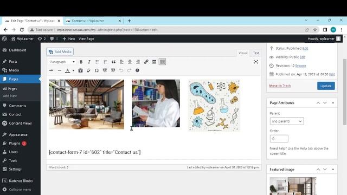Viewport: 347px width, 195px height.
Task: Apply blockquote formatting
Action: [x=113, y=62]
